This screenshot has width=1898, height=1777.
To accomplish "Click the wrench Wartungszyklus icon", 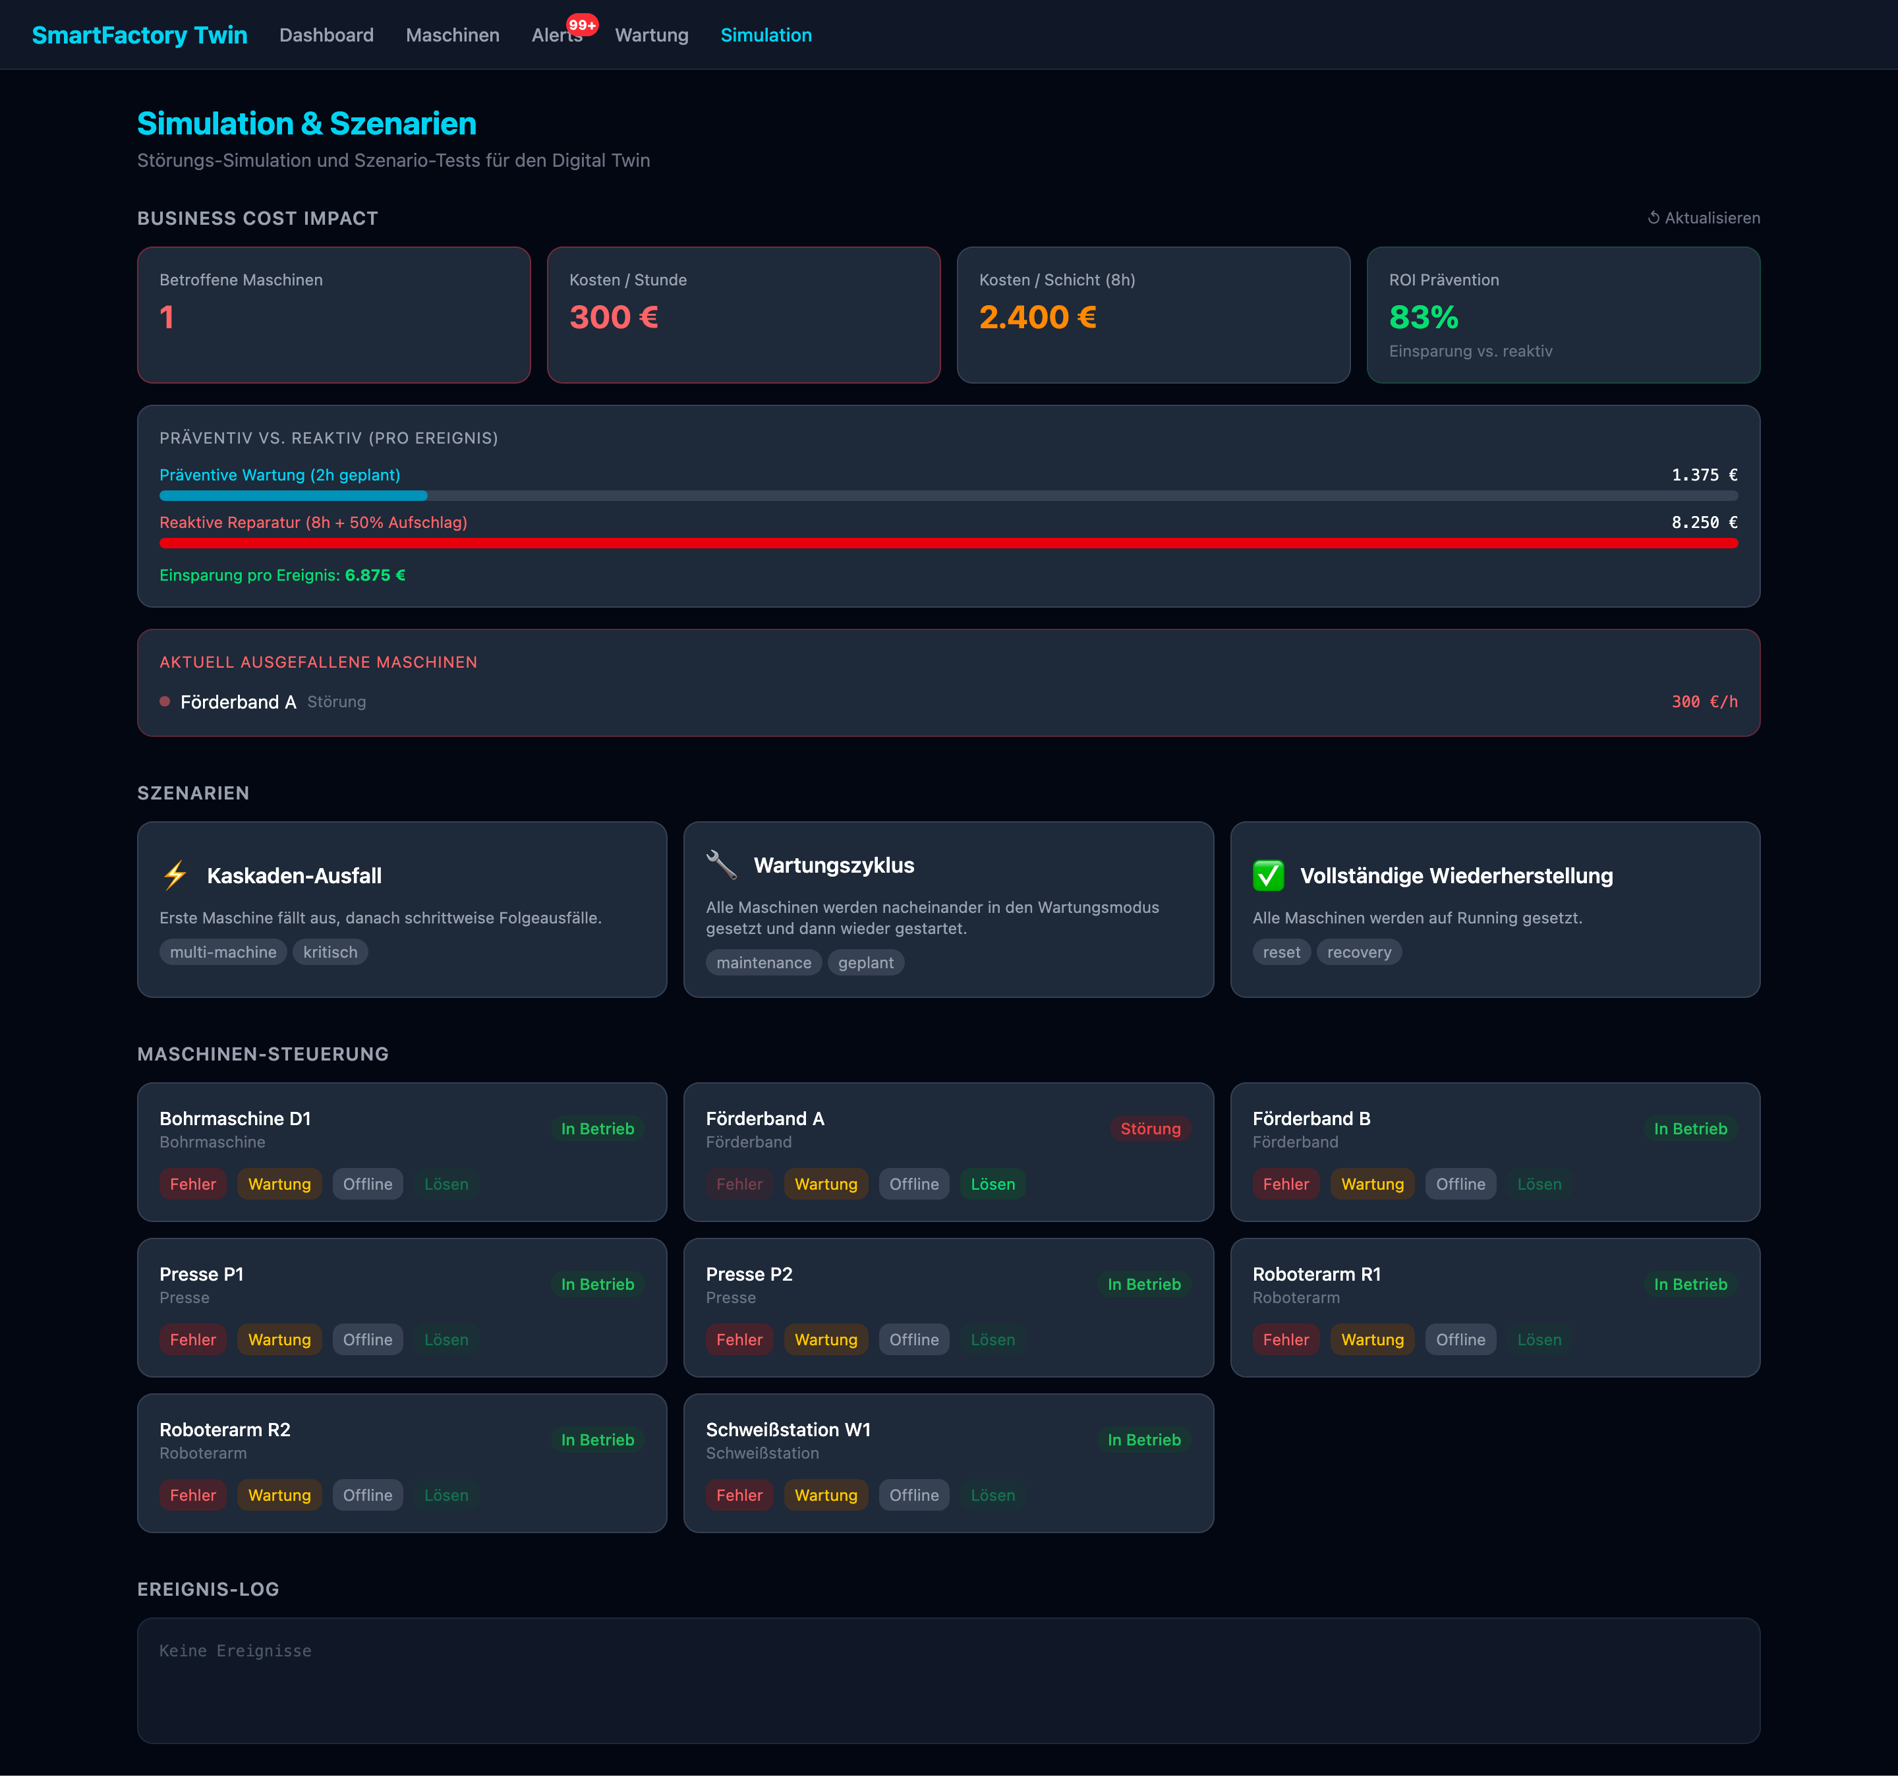I will point(721,865).
